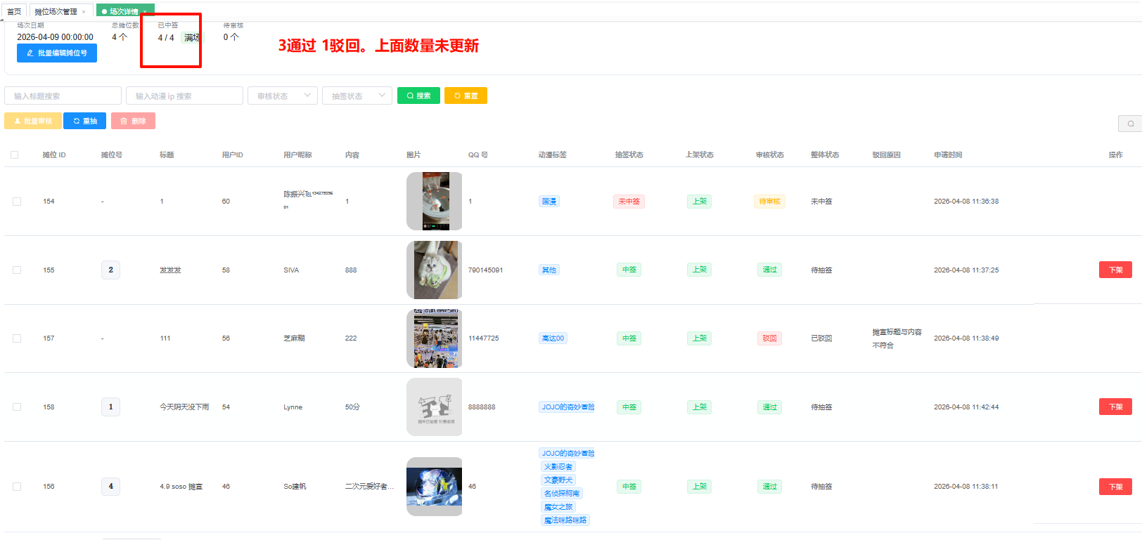Open the cat thumbnail image in row 155
The height and width of the screenshot is (540, 1142).
click(435, 270)
